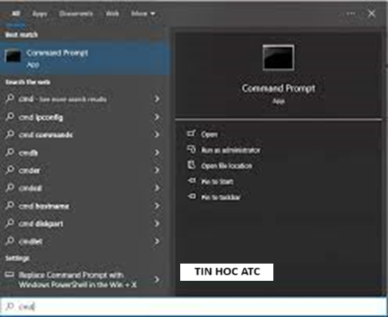Viewport: 388px width, 317px height.
Task: Click Run as administrator
Action: click(x=230, y=150)
